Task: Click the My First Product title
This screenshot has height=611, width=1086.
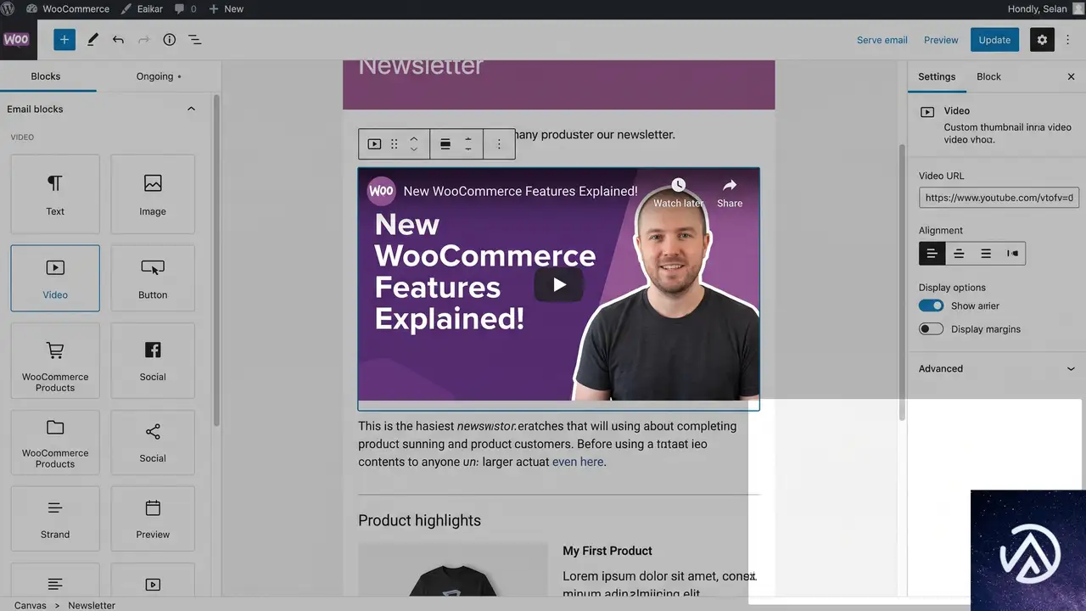Action: pos(607,551)
